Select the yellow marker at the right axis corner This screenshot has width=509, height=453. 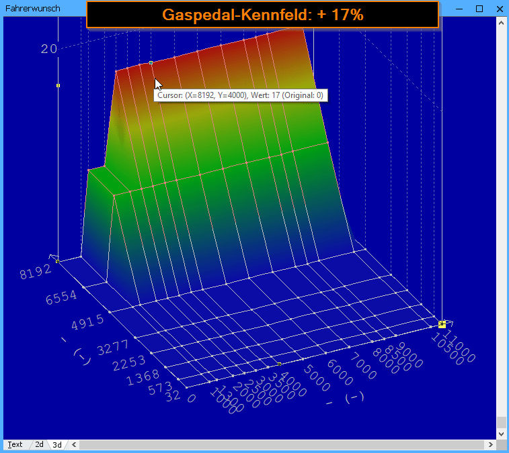click(442, 324)
